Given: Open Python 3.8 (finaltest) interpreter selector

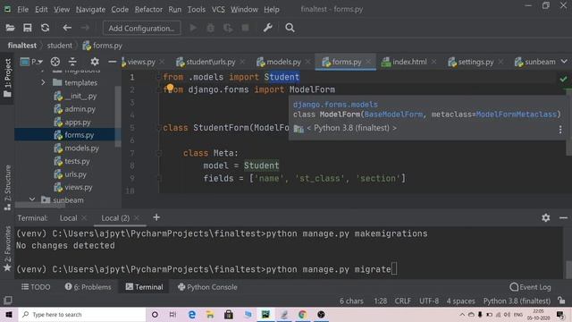Looking at the screenshot, I should pos(517,301).
